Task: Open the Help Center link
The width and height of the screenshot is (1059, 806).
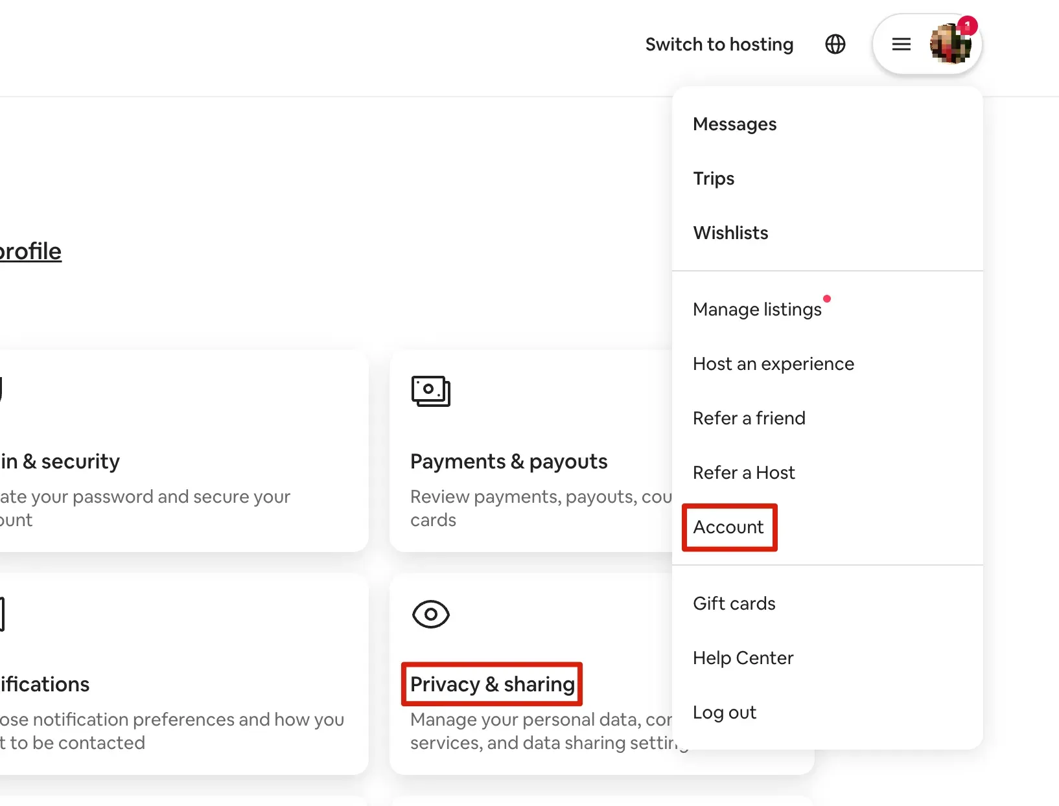Action: point(743,658)
